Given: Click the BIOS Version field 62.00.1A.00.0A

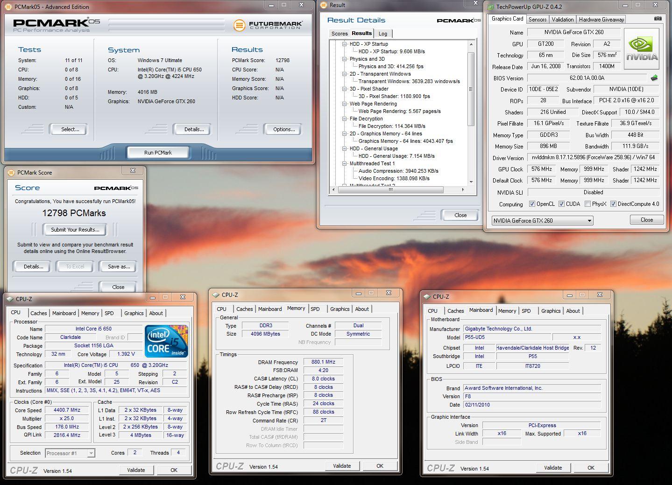Looking at the screenshot, I should coord(587,78).
